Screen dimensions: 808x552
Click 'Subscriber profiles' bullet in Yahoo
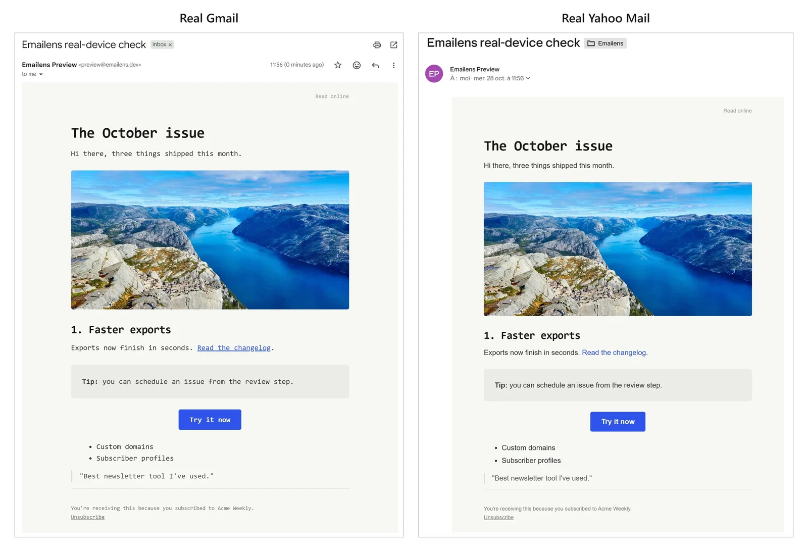point(531,461)
